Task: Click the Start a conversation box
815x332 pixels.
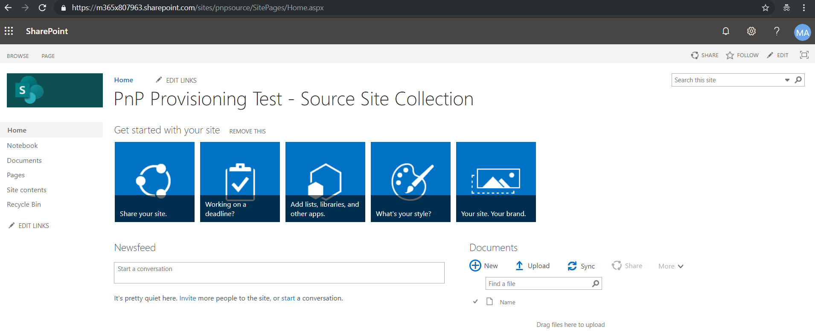Action: (279, 272)
